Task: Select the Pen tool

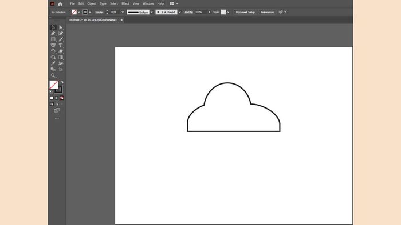Action: (53, 33)
